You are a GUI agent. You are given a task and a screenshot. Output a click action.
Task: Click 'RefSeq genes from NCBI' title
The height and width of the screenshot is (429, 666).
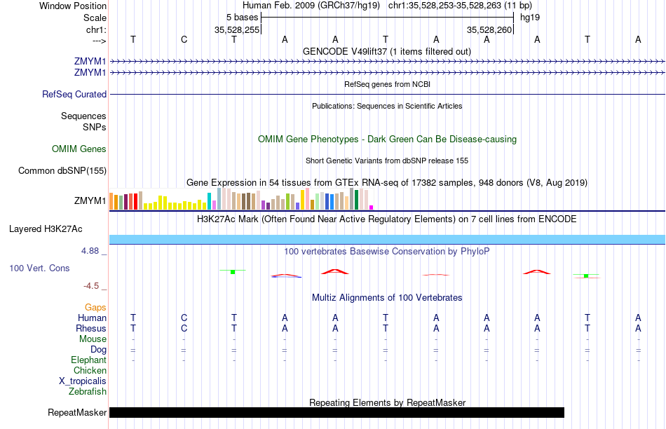pyautogui.click(x=387, y=84)
